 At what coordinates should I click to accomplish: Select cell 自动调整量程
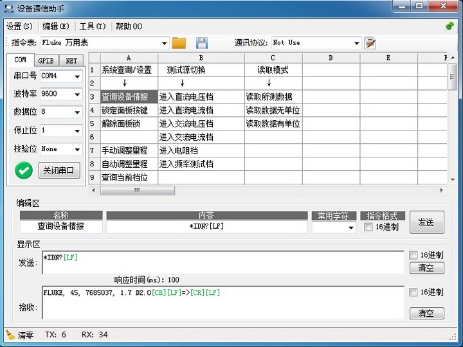click(x=129, y=164)
